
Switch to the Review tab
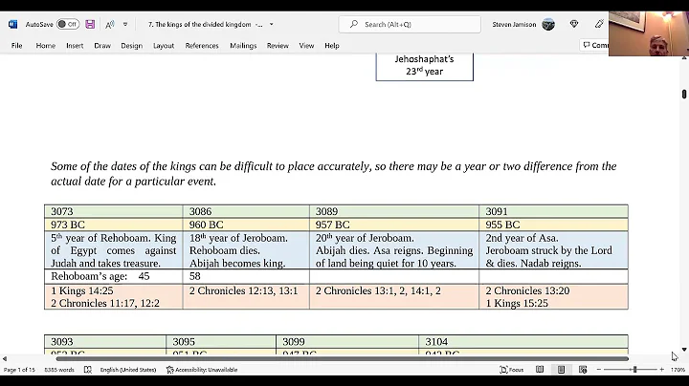click(x=278, y=46)
